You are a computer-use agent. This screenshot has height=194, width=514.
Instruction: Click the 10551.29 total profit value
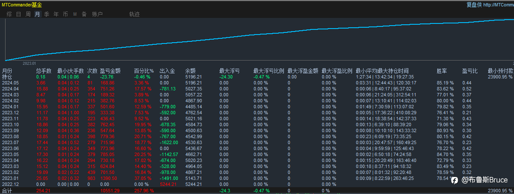[x=110, y=191]
